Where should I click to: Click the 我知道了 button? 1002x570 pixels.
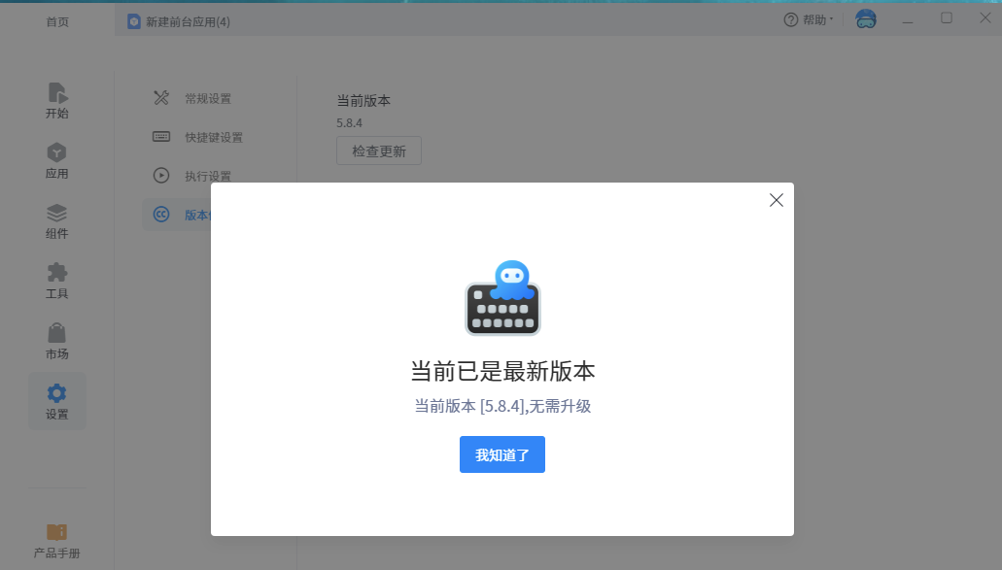pyautogui.click(x=501, y=454)
